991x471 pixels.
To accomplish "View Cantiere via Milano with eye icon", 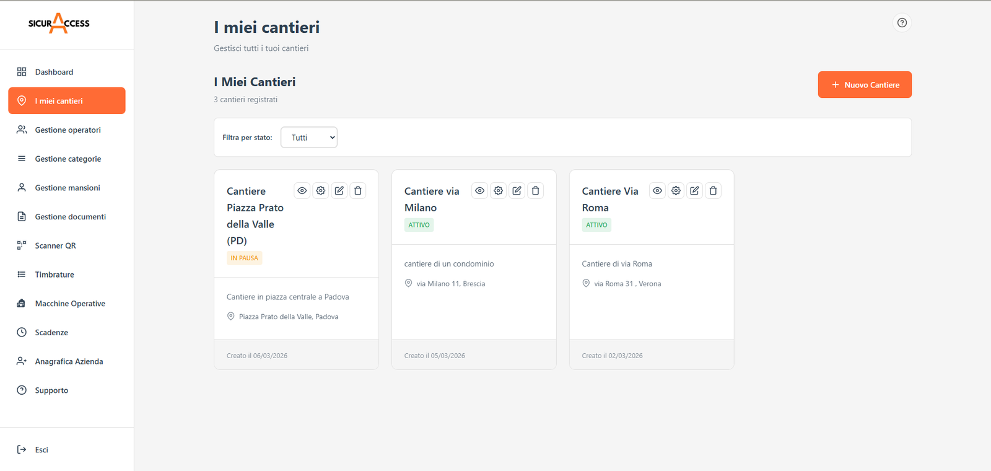I will point(480,191).
